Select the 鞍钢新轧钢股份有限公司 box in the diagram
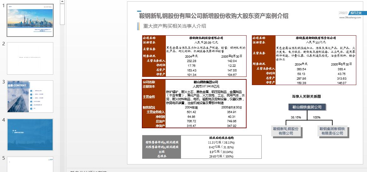The image size is (367, 172). [x=286, y=131]
